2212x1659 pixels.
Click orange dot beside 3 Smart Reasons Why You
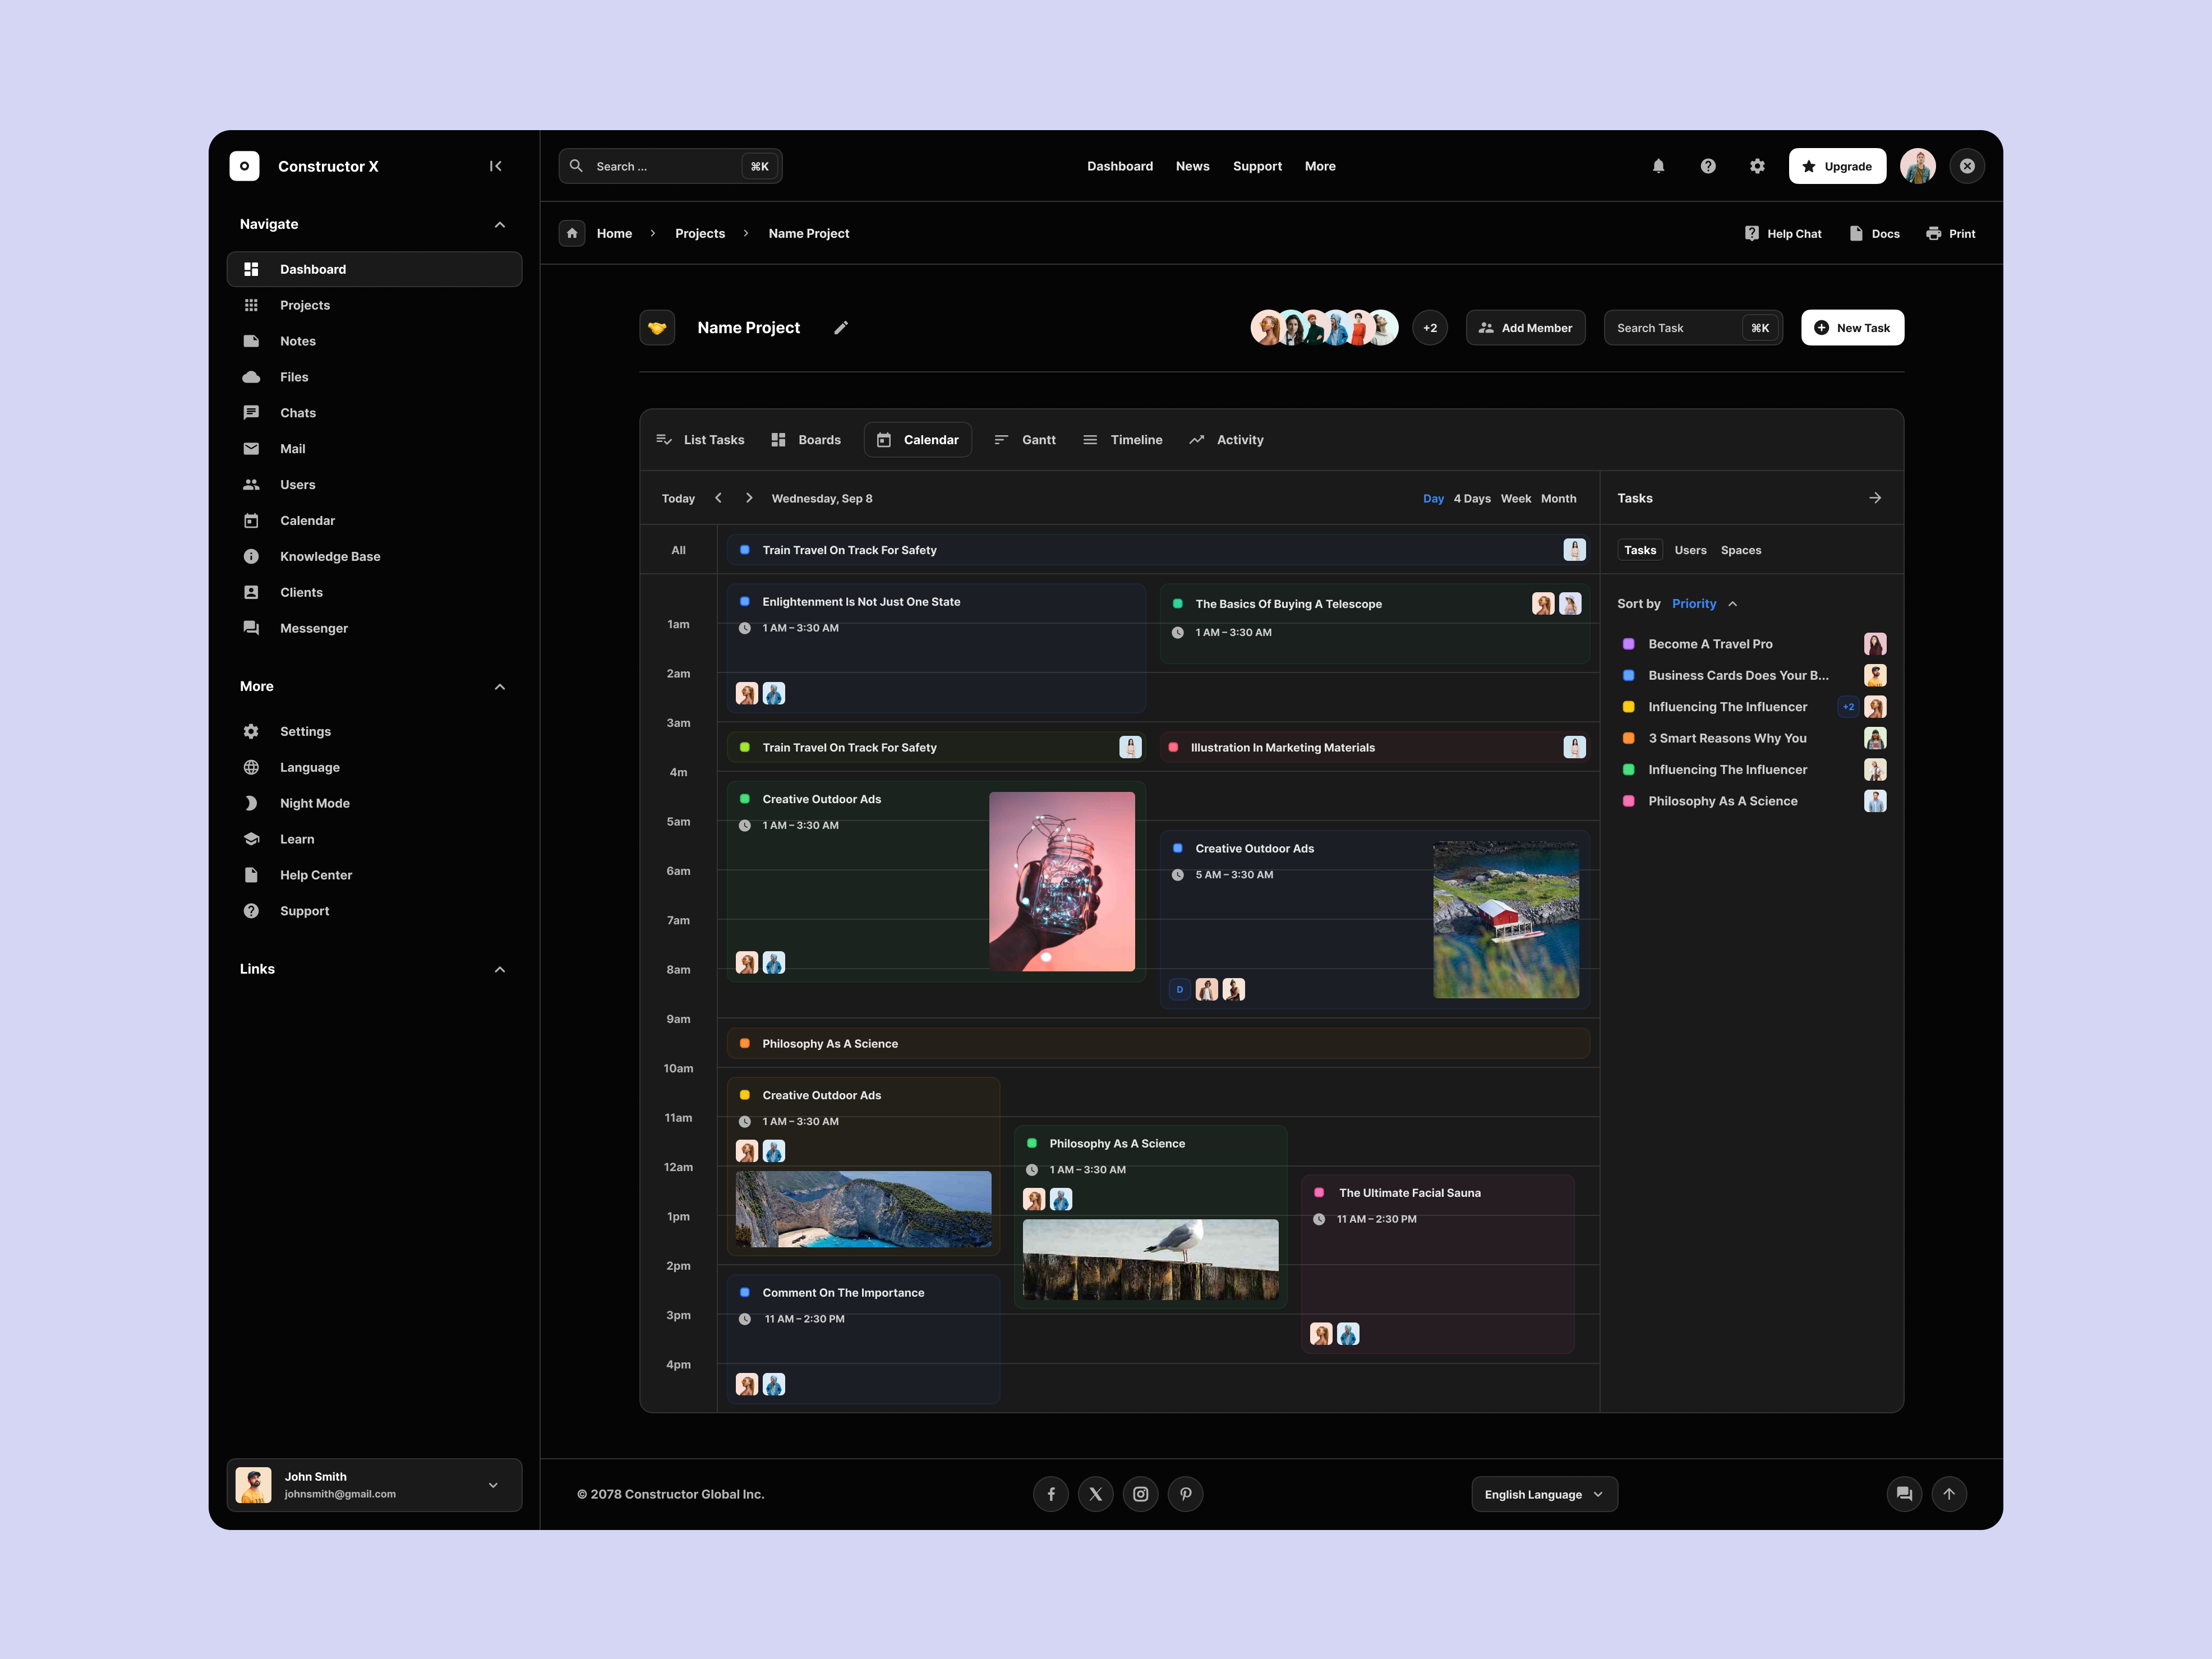tap(1628, 738)
